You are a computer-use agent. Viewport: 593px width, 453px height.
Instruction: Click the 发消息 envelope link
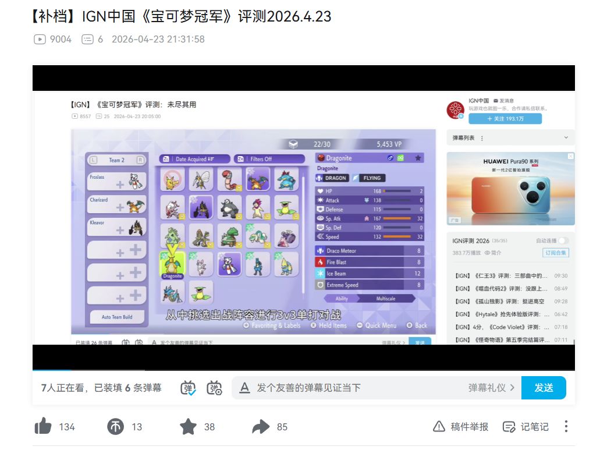(503, 101)
